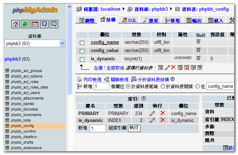Check the config_value field checkbox

[82, 51]
